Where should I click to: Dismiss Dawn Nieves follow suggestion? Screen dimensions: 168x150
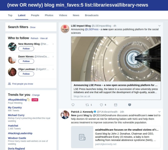click(53, 57)
